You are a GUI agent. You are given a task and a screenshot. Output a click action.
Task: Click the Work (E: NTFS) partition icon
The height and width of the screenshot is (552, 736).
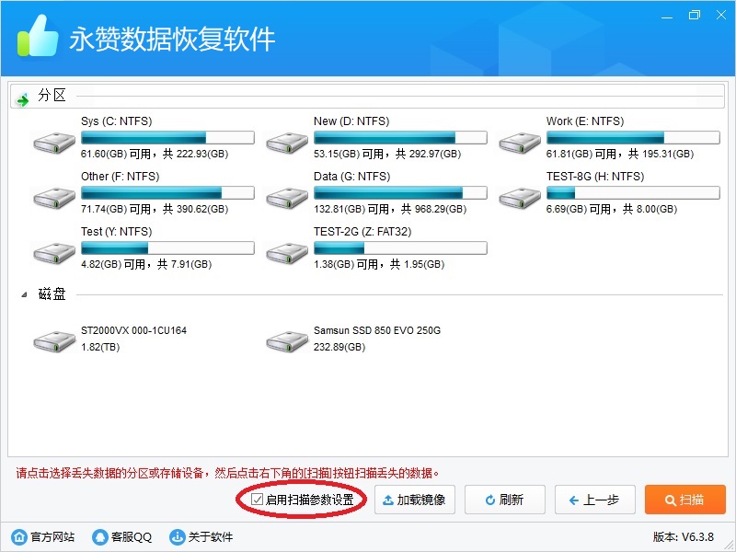(x=520, y=142)
